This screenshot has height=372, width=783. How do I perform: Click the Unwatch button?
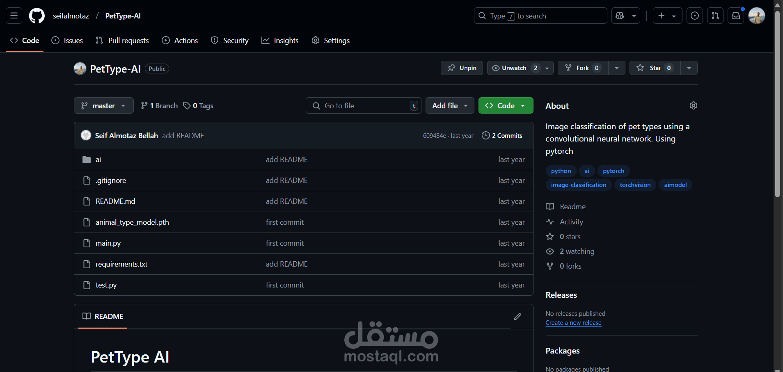tap(514, 68)
